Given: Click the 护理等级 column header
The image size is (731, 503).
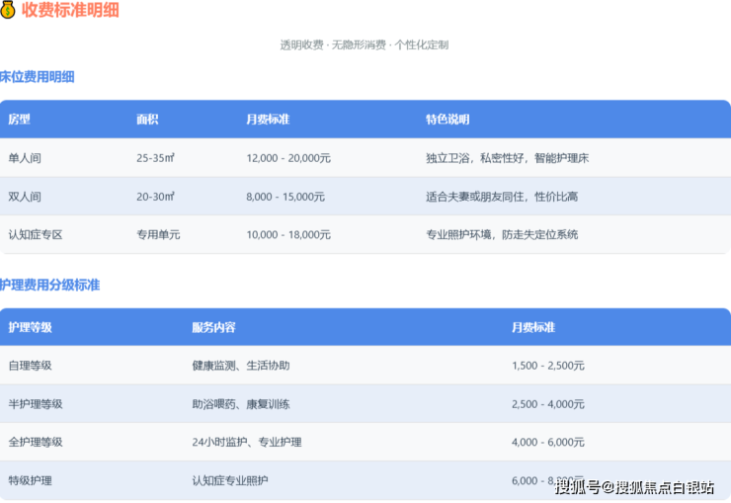Looking at the screenshot, I should click(31, 327).
